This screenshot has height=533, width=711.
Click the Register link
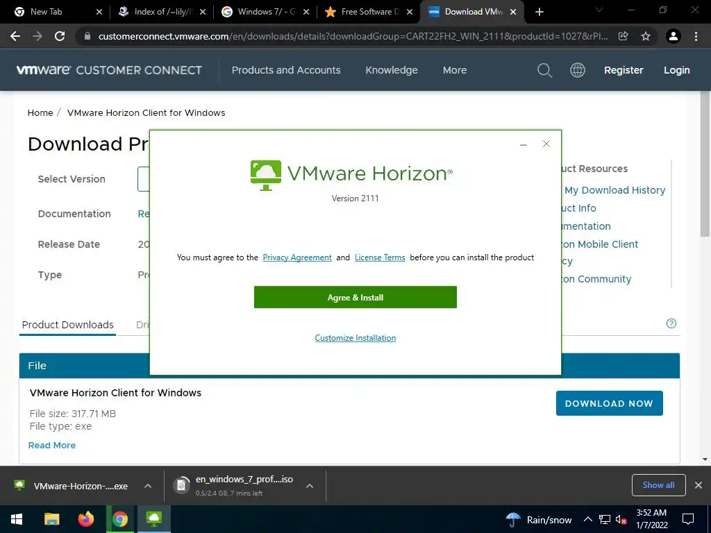coord(624,70)
